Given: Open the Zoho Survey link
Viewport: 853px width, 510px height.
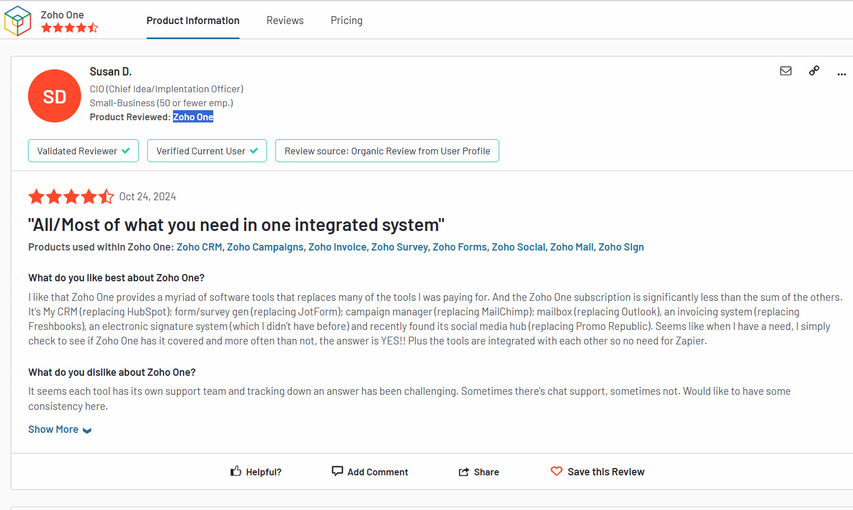Looking at the screenshot, I should 400,247.
